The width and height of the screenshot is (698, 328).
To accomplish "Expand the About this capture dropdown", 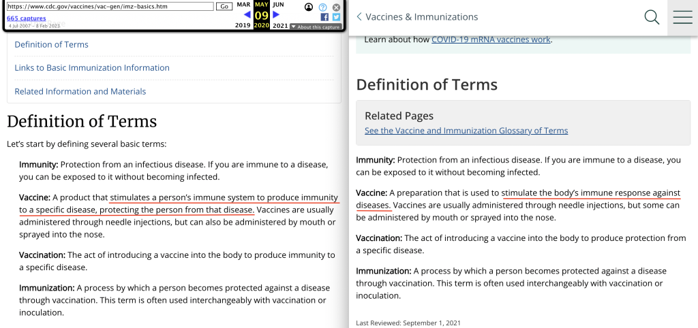I will [315, 27].
